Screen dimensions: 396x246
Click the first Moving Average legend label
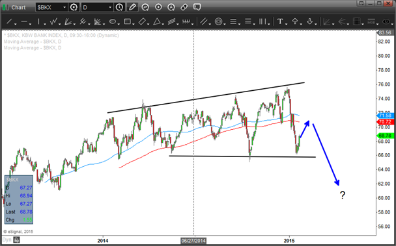[x=33, y=42]
